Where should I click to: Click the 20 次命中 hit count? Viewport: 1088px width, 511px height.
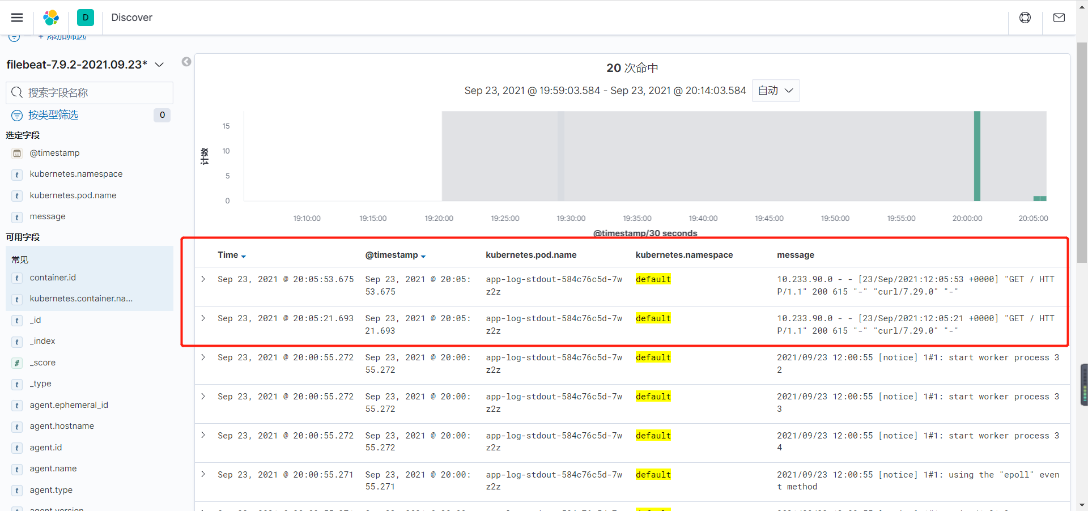632,68
